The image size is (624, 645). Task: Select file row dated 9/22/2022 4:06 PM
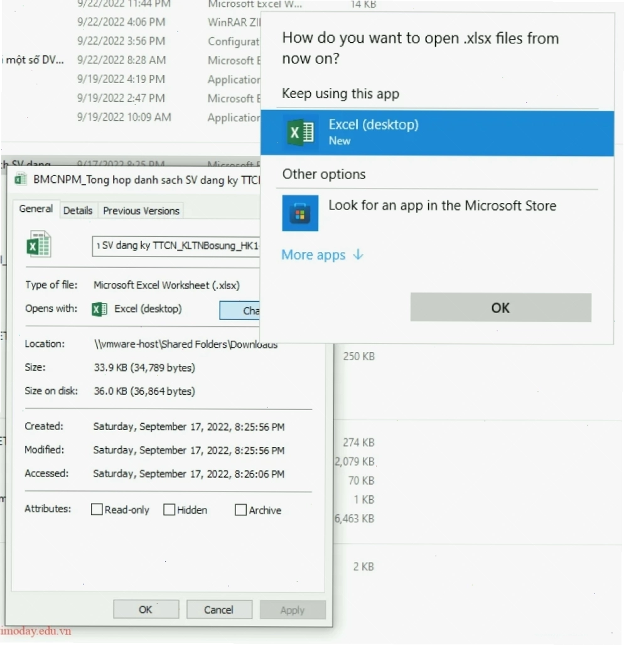[131, 22]
